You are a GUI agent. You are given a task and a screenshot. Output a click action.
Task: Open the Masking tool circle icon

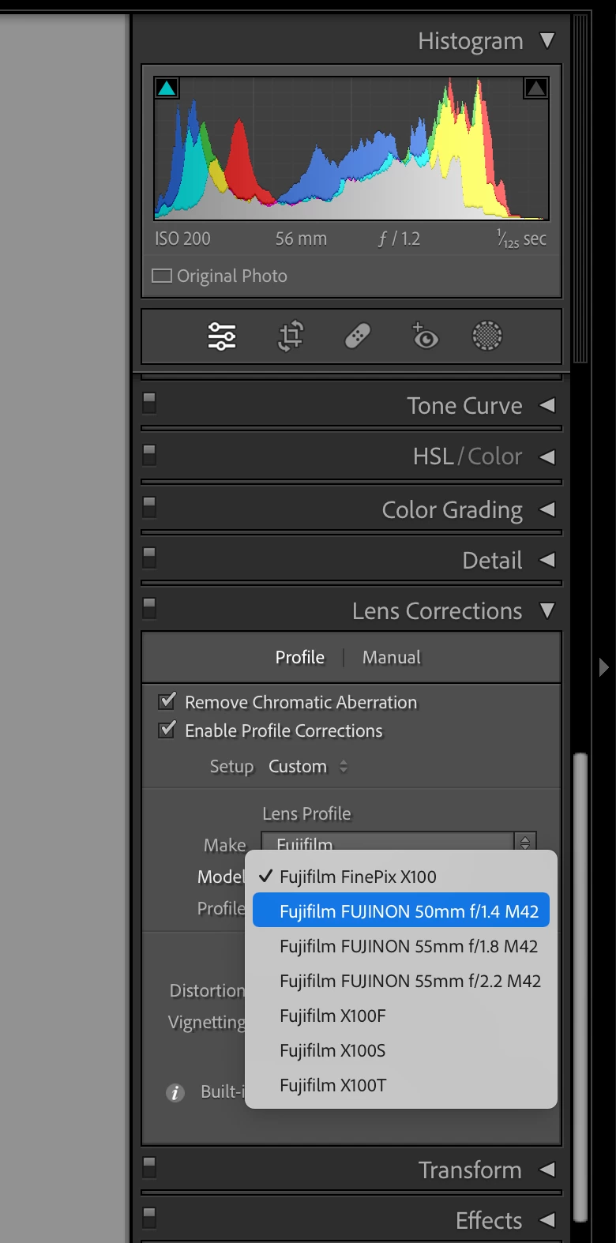click(x=487, y=336)
